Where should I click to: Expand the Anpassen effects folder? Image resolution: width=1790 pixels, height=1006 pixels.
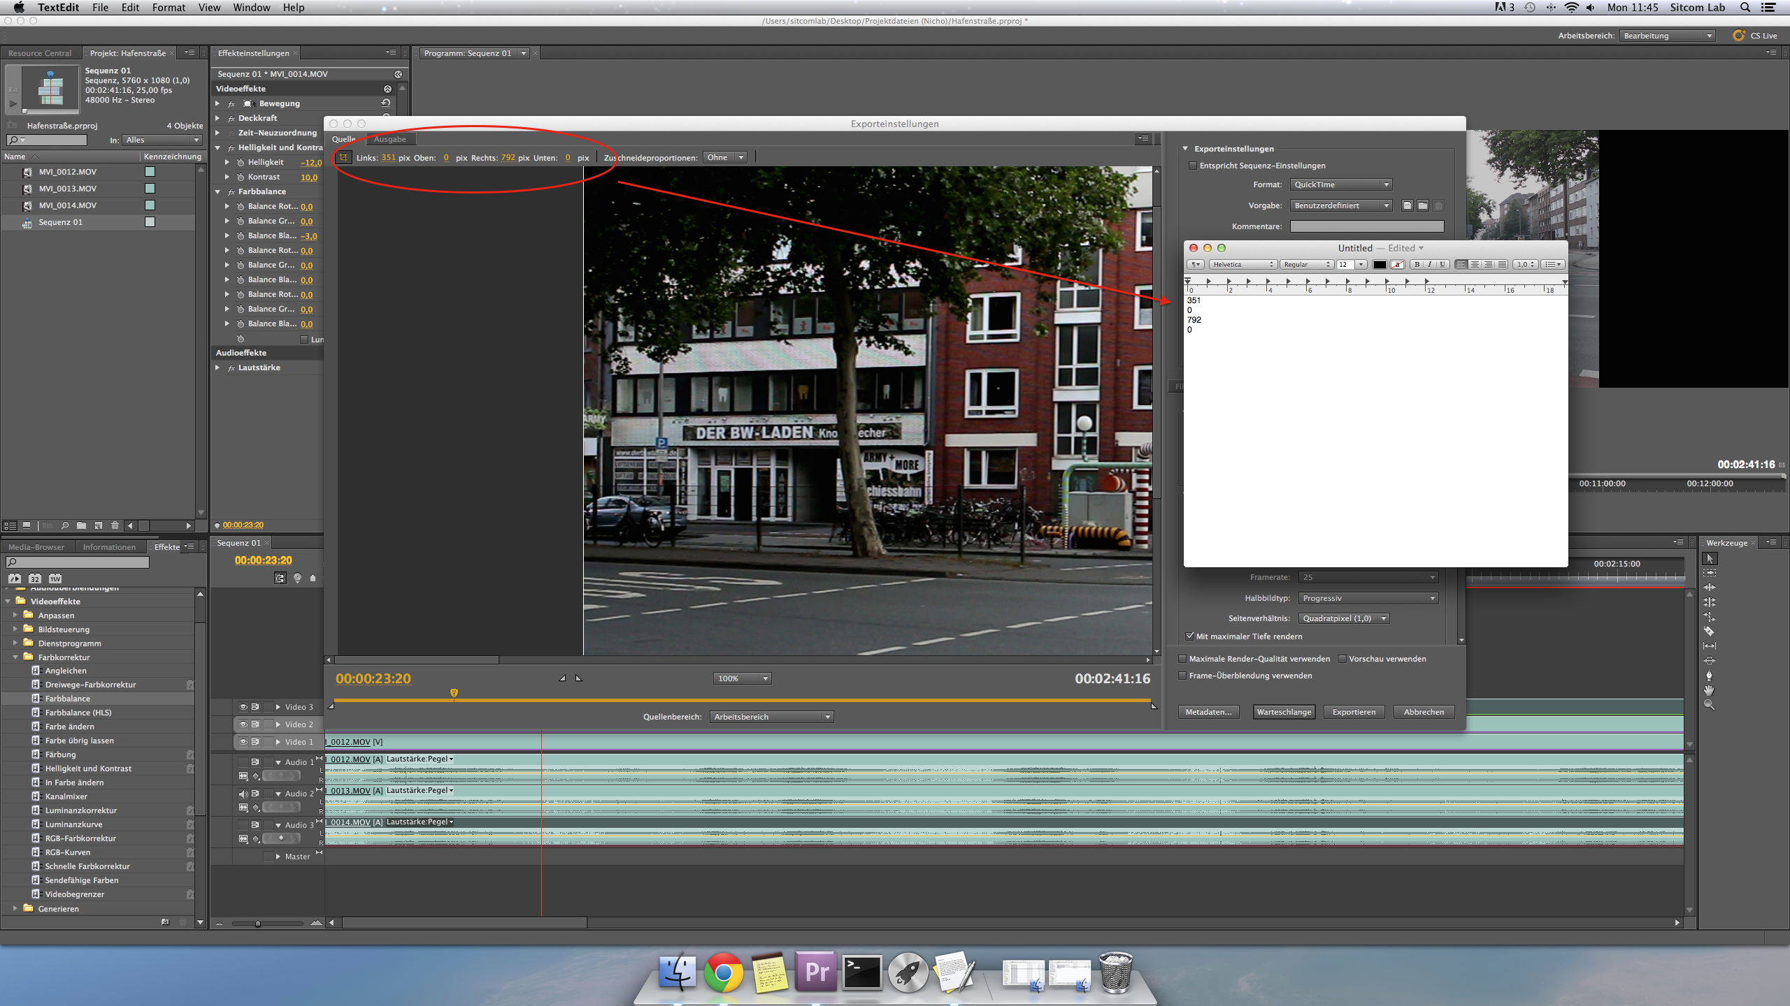pos(15,615)
